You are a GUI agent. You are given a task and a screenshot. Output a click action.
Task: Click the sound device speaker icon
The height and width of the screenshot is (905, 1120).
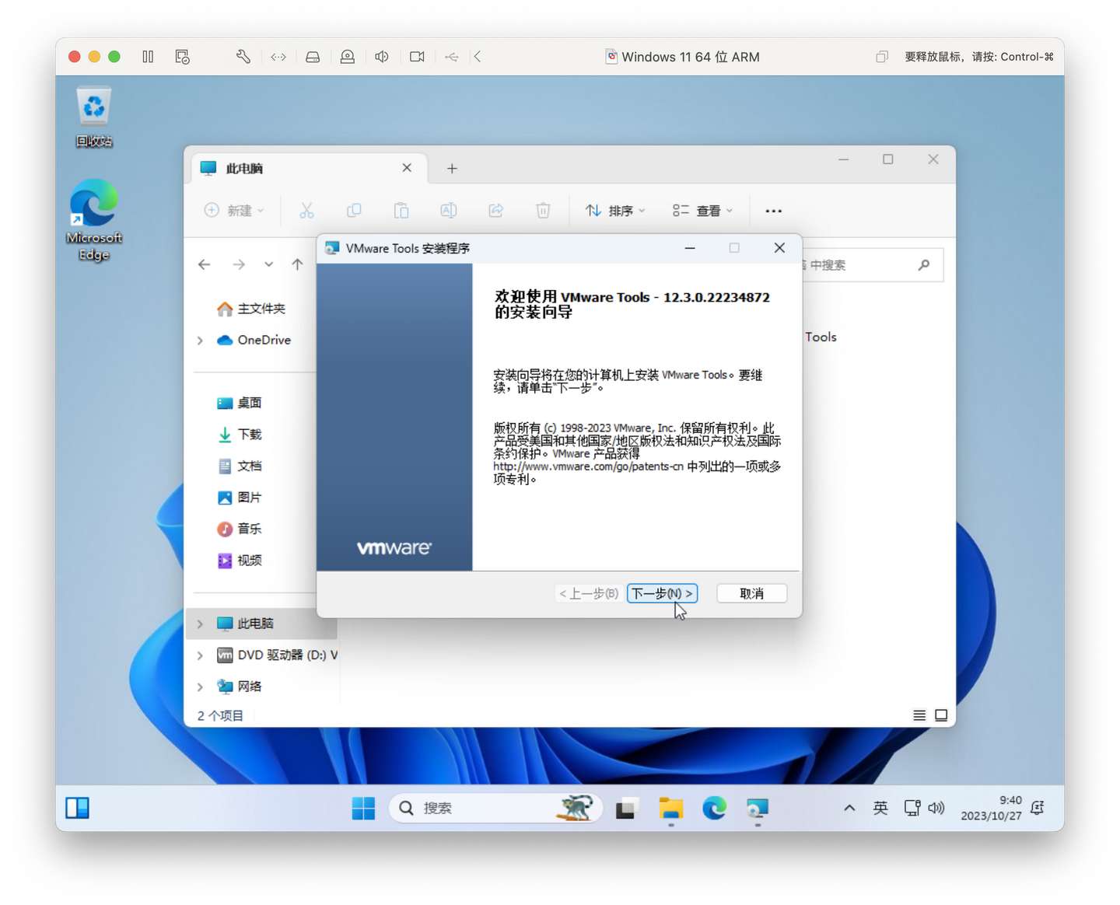click(382, 57)
